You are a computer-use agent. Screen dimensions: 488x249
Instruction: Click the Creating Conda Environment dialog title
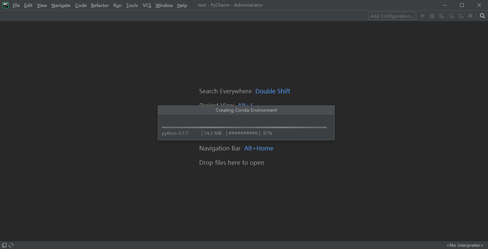pyautogui.click(x=246, y=110)
